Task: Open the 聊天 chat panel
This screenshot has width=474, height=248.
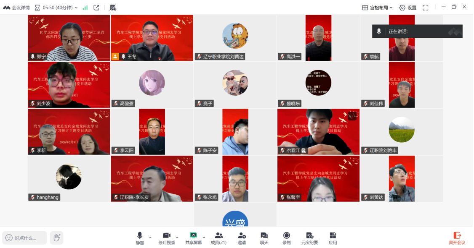Action: pos(264,238)
